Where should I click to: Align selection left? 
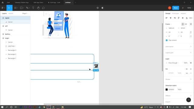(x=166, y=18)
